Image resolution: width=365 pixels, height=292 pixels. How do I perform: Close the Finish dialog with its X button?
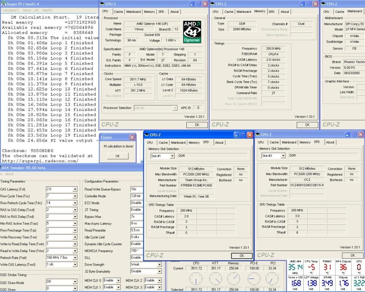(132, 137)
